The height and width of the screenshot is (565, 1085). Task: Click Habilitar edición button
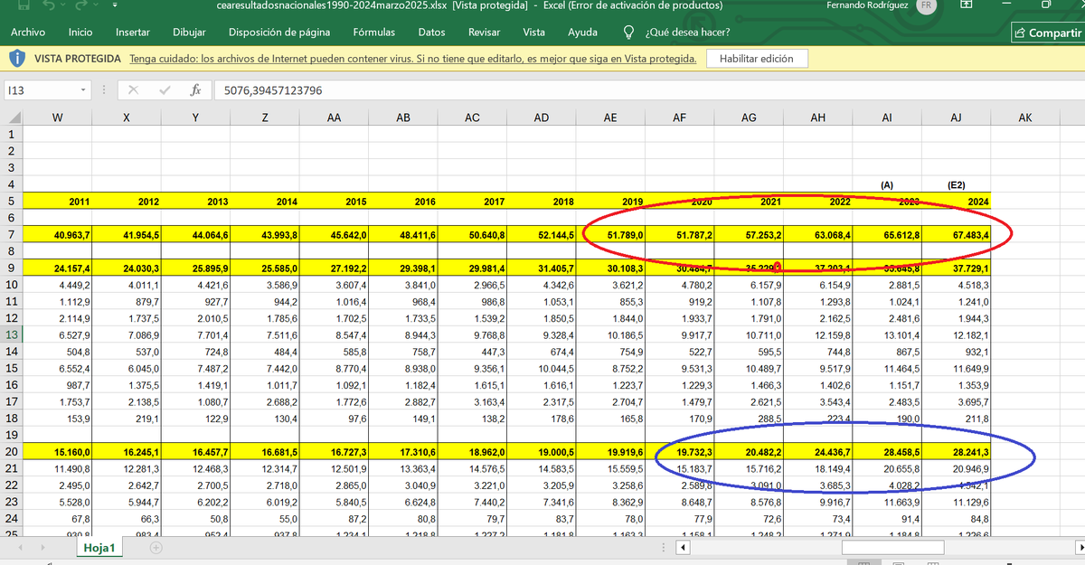pyautogui.click(x=757, y=59)
